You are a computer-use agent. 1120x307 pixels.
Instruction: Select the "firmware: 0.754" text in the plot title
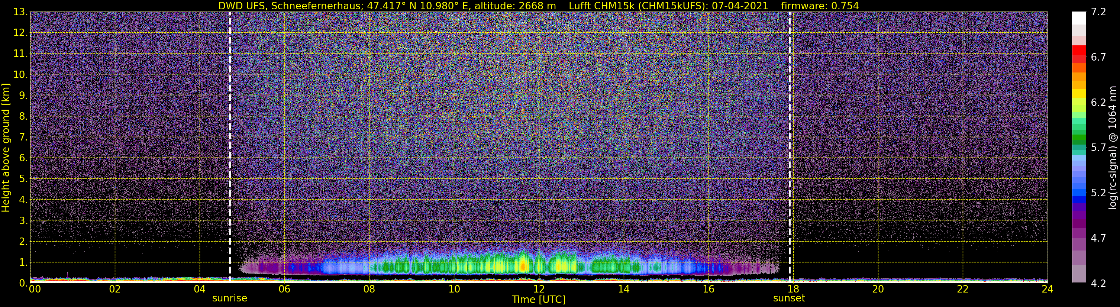click(820, 6)
